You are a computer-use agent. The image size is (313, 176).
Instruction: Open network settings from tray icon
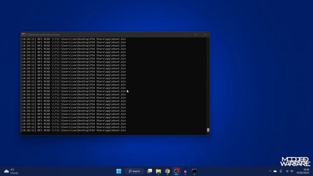pyautogui.click(x=287, y=171)
